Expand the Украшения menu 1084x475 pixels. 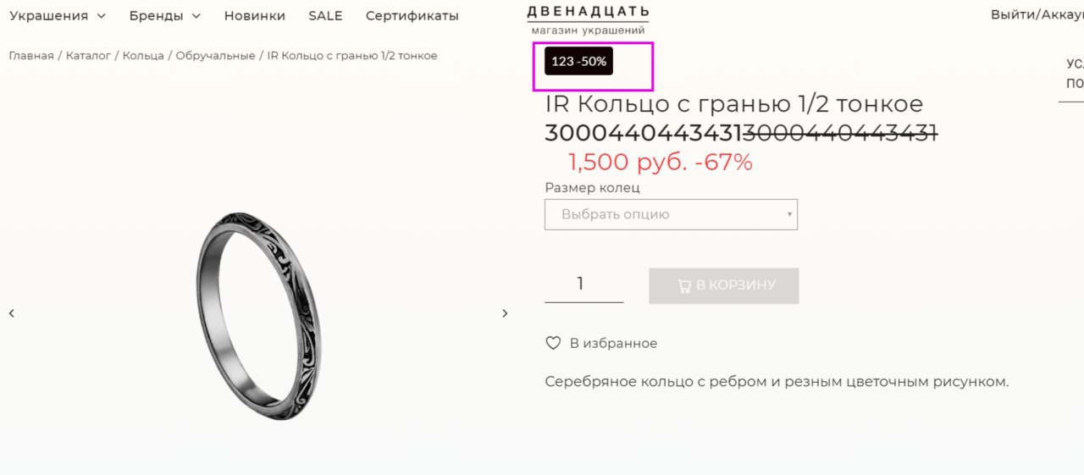(x=58, y=16)
